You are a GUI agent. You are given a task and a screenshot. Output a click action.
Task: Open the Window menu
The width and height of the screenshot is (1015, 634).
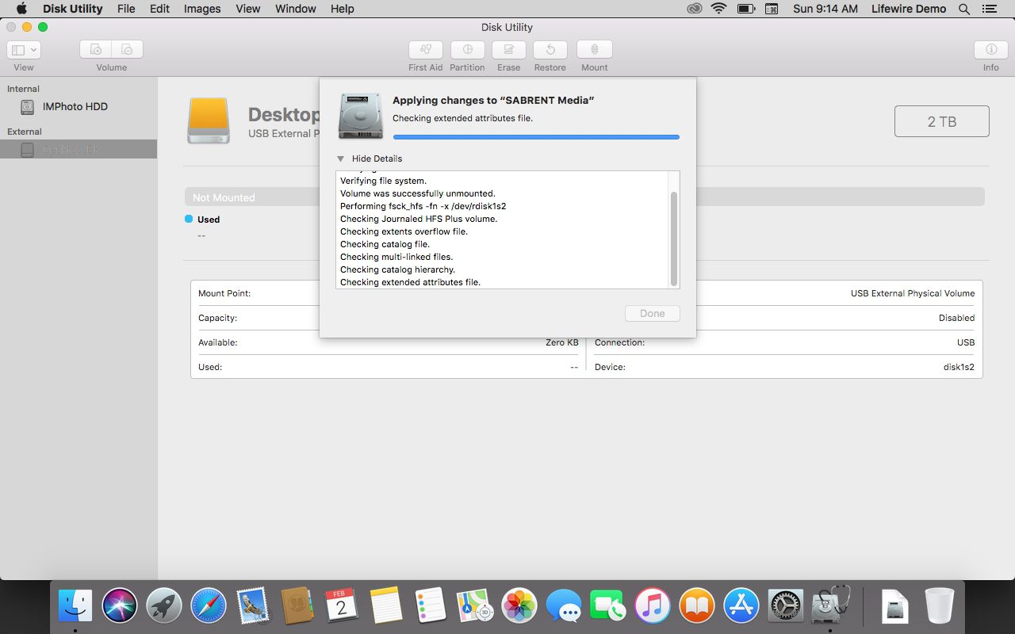(296, 9)
